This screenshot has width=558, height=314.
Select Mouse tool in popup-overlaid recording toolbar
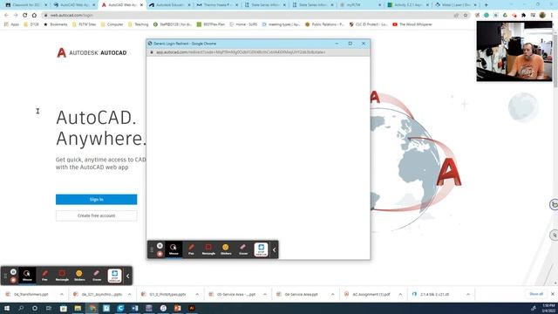coord(174,249)
